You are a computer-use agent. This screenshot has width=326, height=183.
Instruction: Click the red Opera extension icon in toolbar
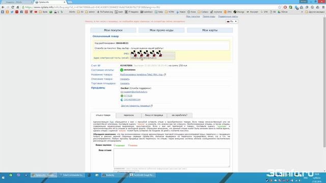point(285,7)
